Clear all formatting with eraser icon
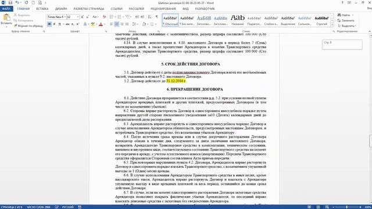372x209 pixels. (104, 17)
